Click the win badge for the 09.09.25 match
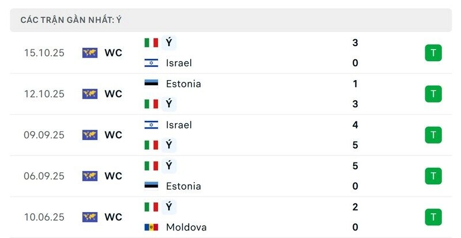Screen dimensions: 461x238 coord(433,135)
